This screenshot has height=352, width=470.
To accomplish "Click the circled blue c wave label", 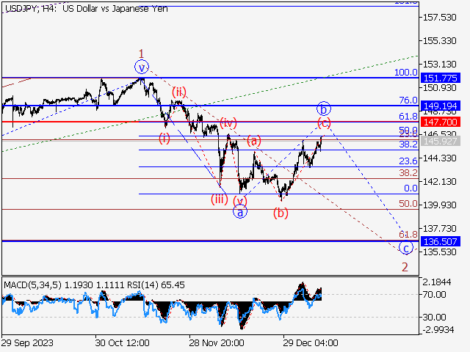I will tap(406, 248).
